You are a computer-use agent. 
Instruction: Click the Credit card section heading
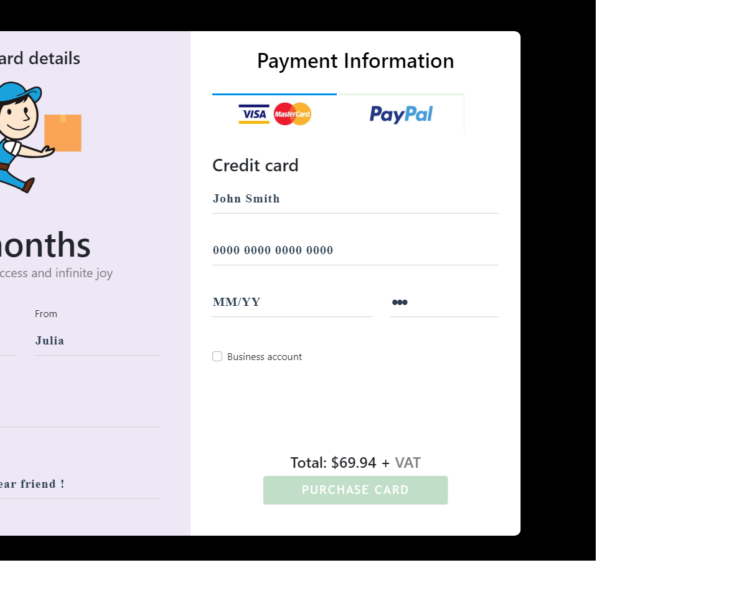tap(255, 166)
